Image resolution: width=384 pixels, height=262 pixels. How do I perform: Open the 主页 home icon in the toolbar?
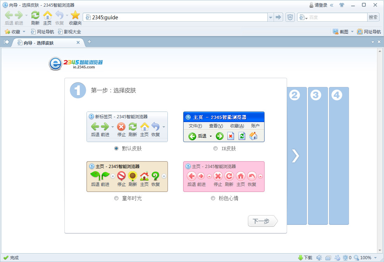tap(48, 15)
